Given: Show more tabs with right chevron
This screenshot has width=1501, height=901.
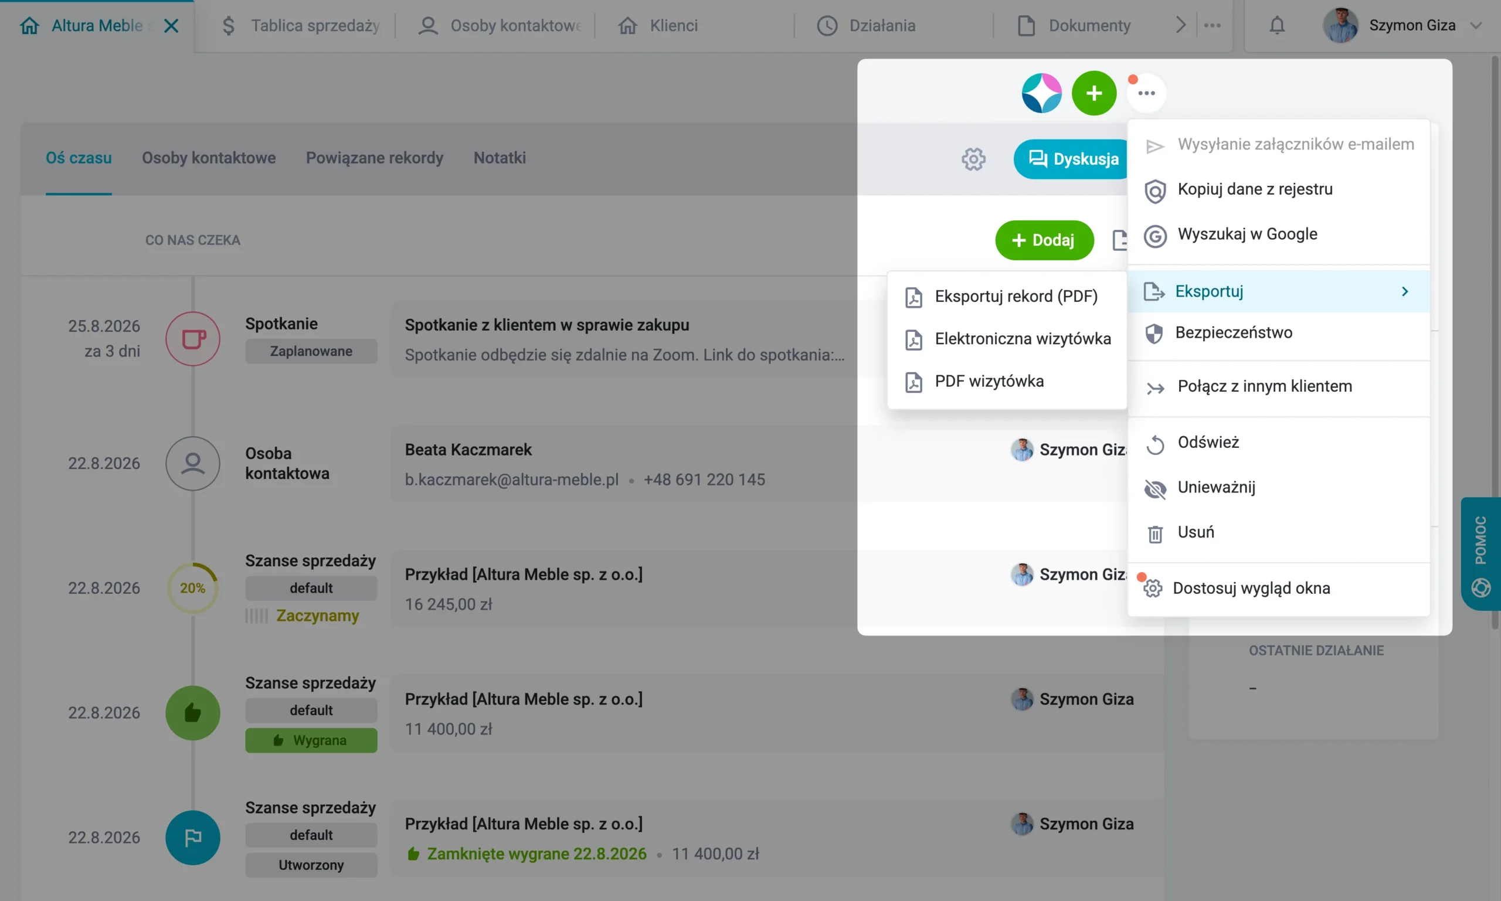Looking at the screenshot, I should (1180, 26).
